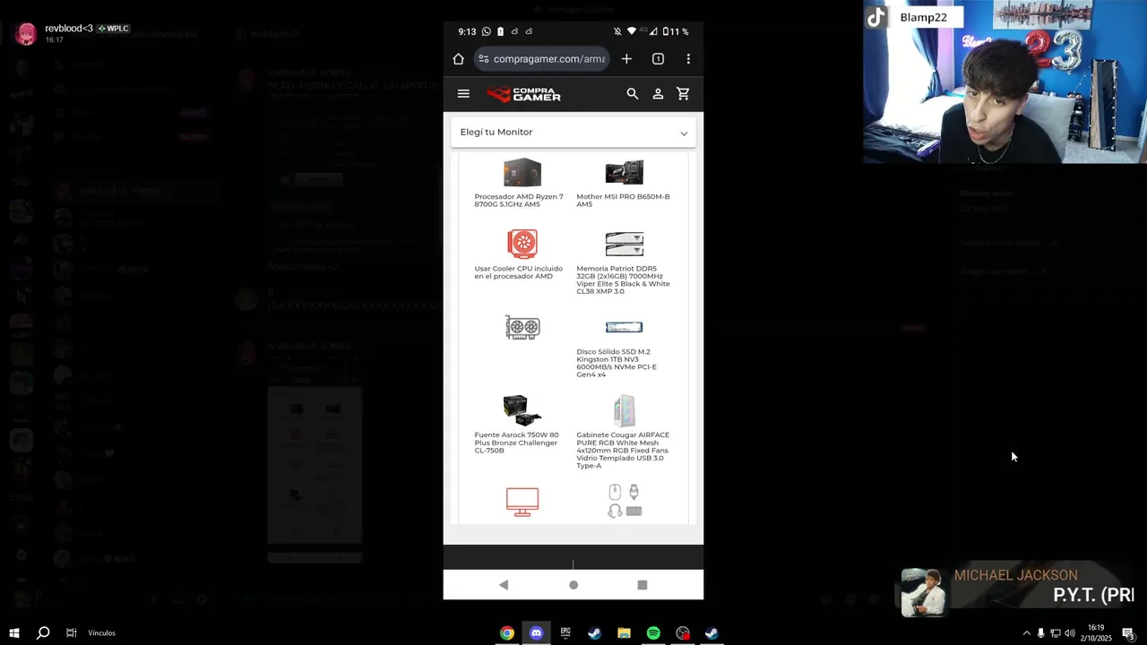This screenshot has width=1147, height=645.
Task: Click the dropdown chevron beside Elegí tu Monitor
Action: (684, 133)
